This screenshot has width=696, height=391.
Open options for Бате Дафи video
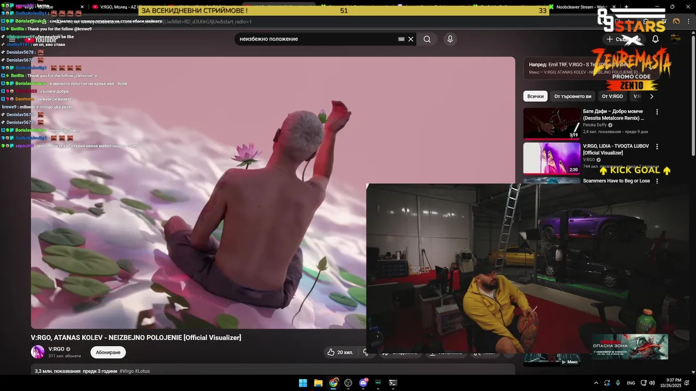click(x=657, y=112)
